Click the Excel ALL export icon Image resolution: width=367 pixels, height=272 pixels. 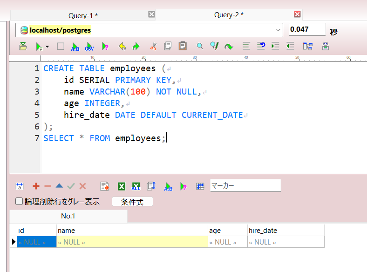coord(136,186)
